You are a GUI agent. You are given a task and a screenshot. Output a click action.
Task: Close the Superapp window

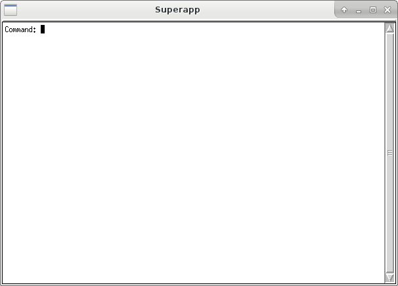pos(387,10)
